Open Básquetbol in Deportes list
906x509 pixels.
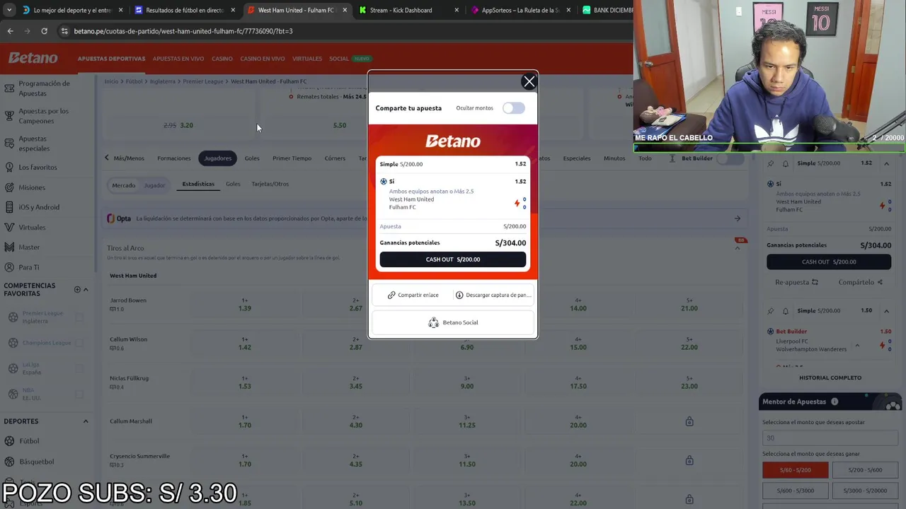coord(36,462)
